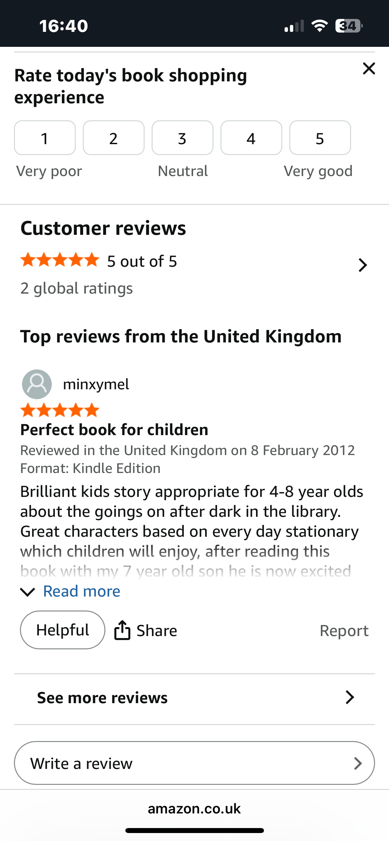Open ratings breakdown via chevron arrow
Image resolution: width=389 pixels, height=841 pixels.
tap(363, 265)
